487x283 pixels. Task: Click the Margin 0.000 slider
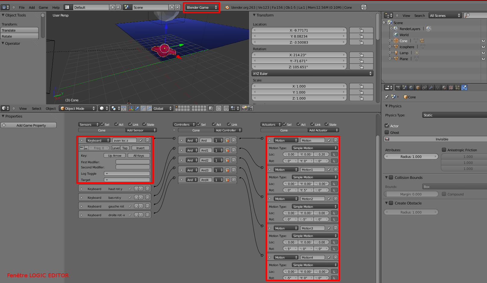click(411, 194)
